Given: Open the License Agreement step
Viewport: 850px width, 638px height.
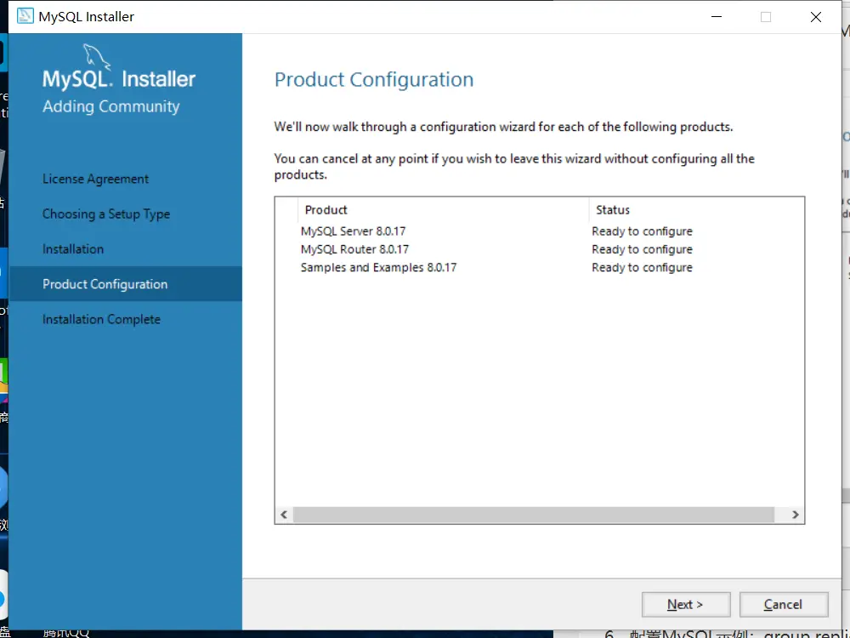Looking at the screenshot, I should coord(95,179).
